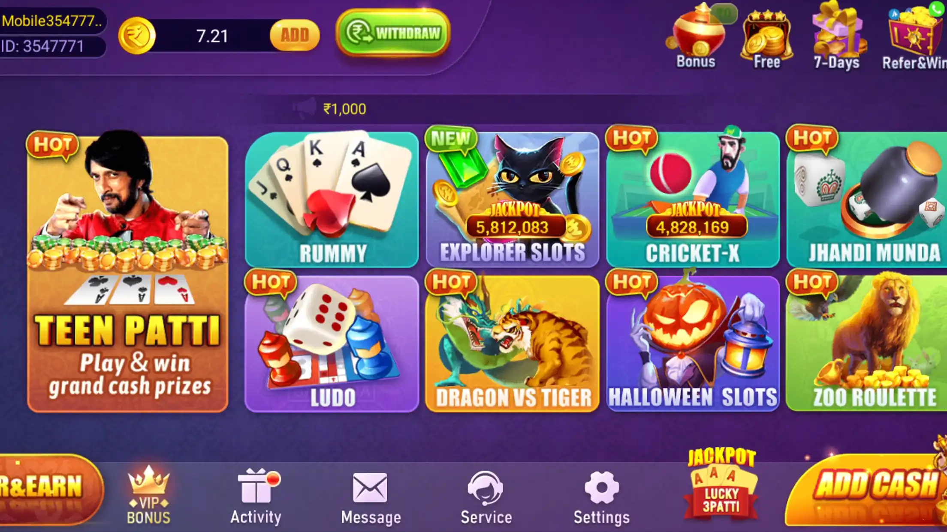Select the Halloween Slots tile
The image size is (947, 532).
[x=693, y=344]
